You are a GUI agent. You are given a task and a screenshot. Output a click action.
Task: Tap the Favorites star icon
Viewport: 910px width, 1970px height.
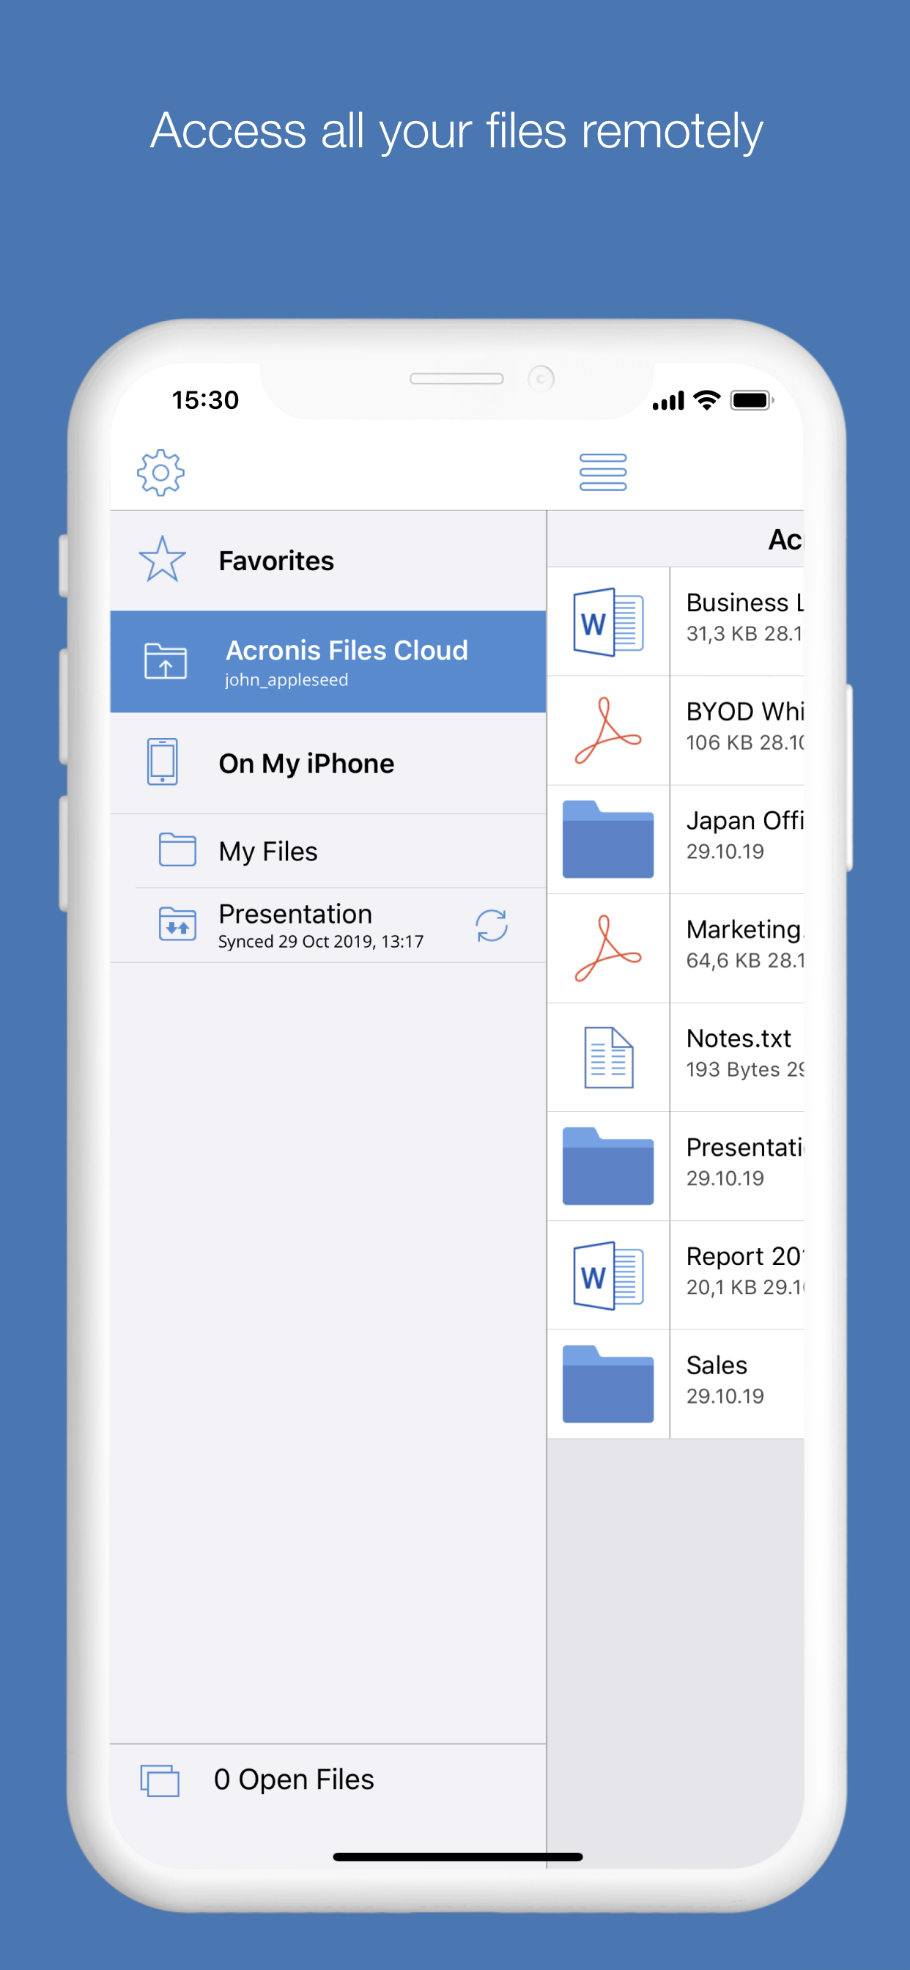tap(162, 560)
